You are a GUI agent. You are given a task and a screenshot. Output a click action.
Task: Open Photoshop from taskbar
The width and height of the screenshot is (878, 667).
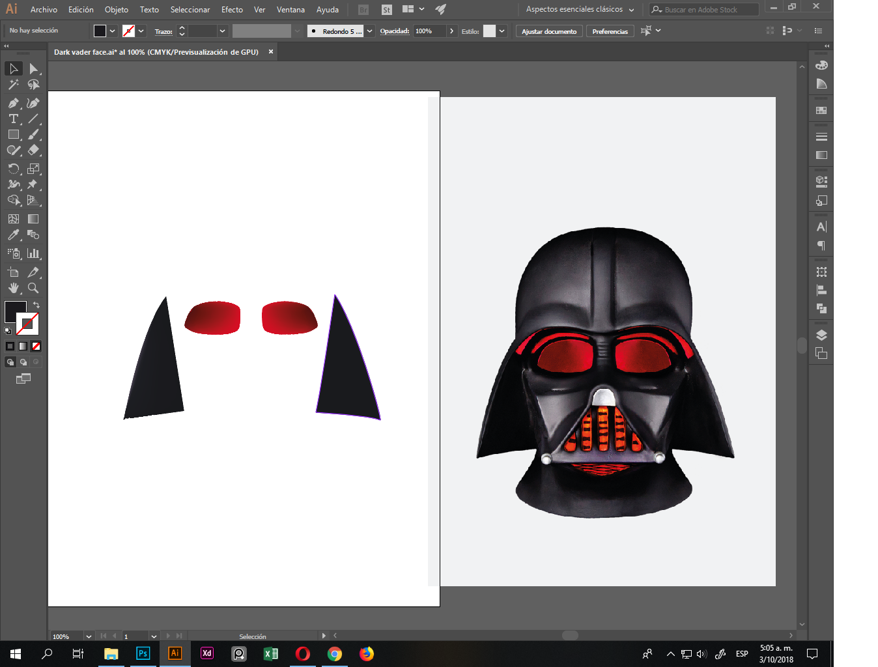(x=143, y=653)
